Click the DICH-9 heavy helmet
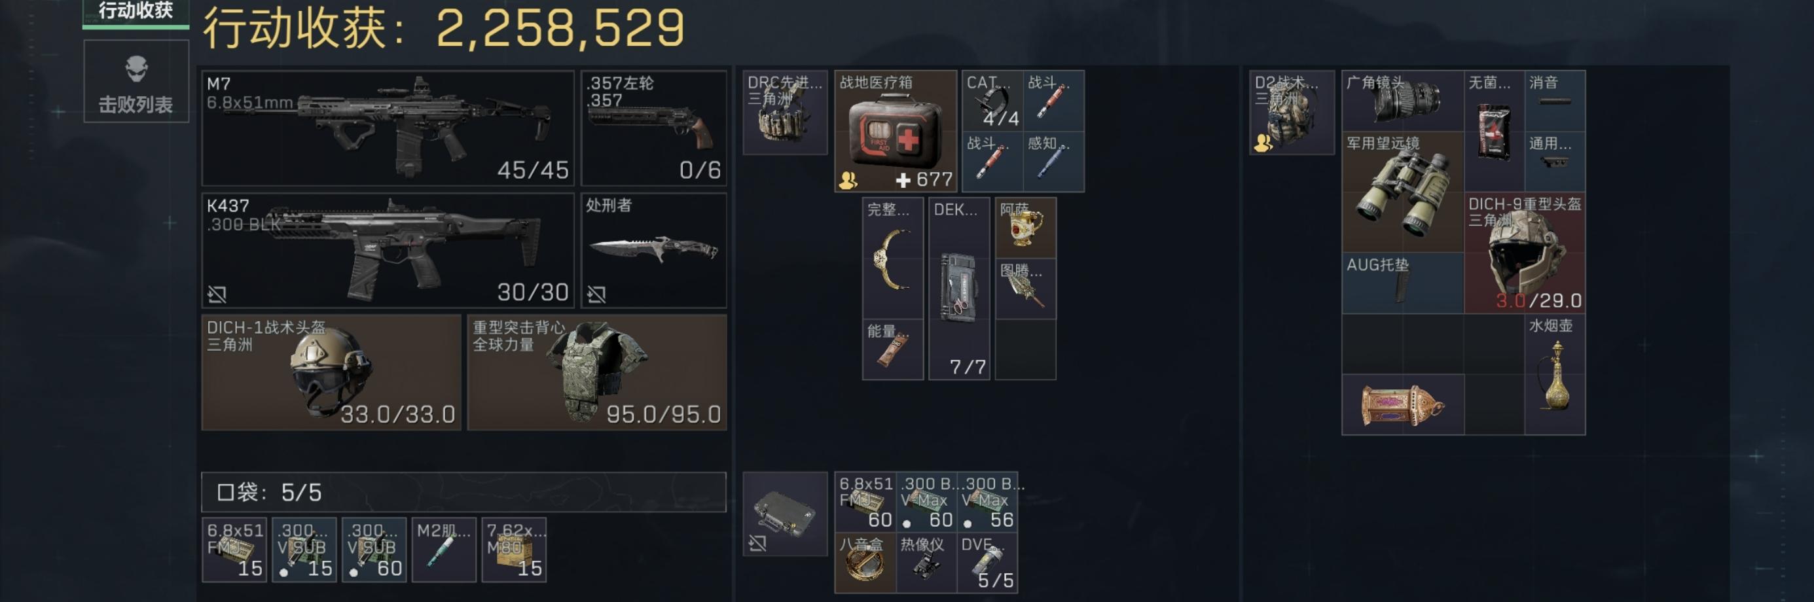Image resolution: width=1814 pixels, height=602 pixels. point(1525,253)
